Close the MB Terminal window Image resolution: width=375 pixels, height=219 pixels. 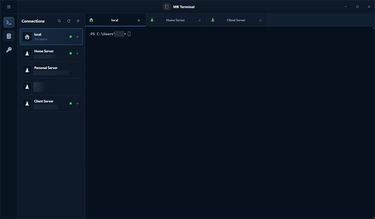(x=369, y=7)
